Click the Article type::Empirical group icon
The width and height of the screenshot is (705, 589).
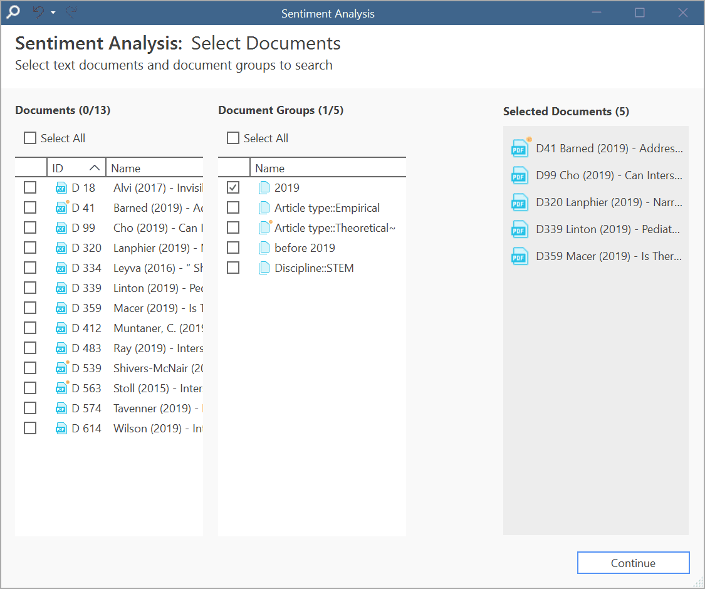[x=265, y=208]
